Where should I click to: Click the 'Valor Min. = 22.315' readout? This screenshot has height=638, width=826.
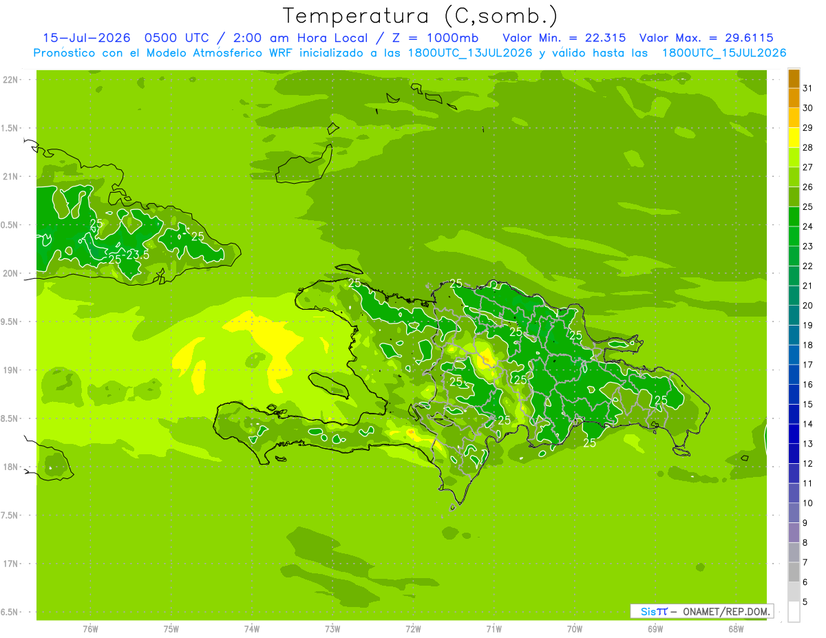pyautogui.click(x=564, y=38)
